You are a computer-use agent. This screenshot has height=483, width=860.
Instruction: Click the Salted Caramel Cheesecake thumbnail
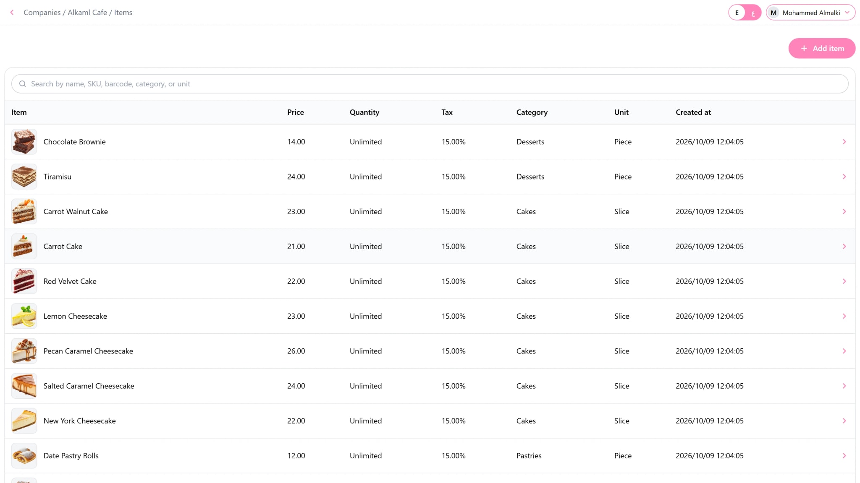click(x=24, y=385)
